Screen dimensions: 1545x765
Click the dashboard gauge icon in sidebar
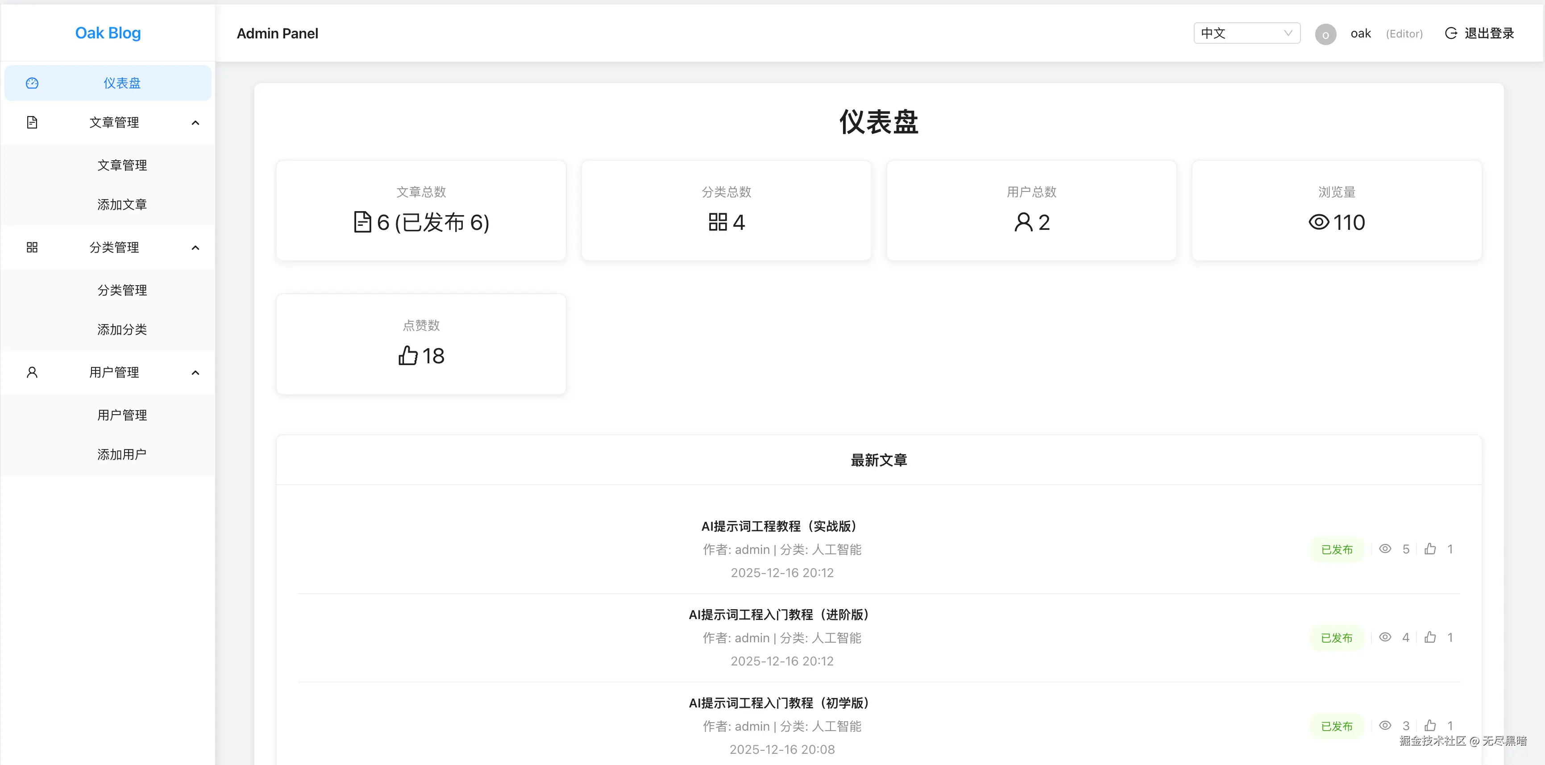coord(33,83)
